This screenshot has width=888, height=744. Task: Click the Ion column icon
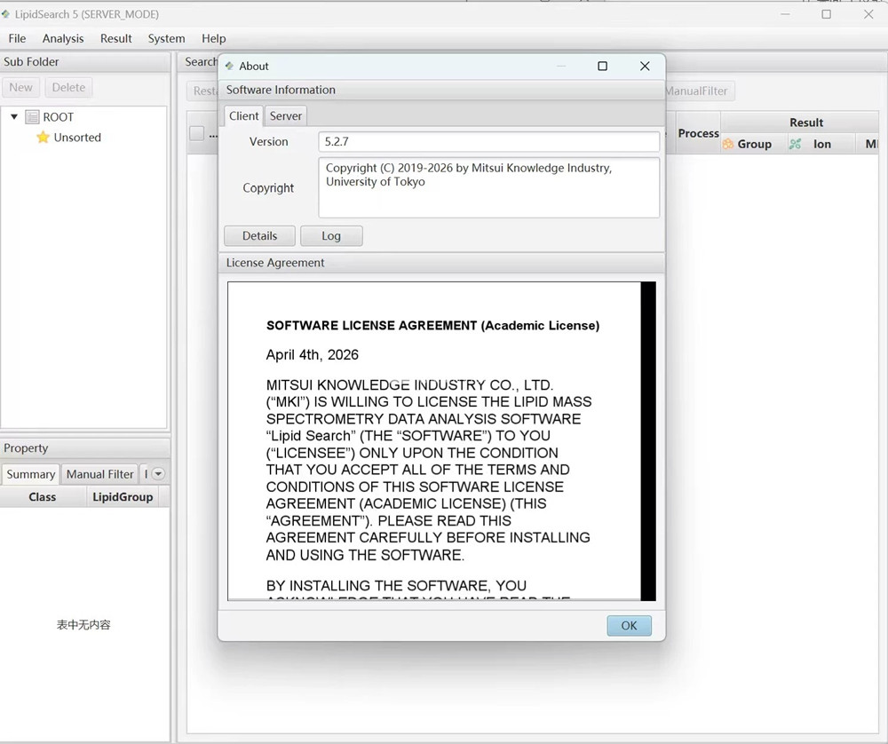795,144
